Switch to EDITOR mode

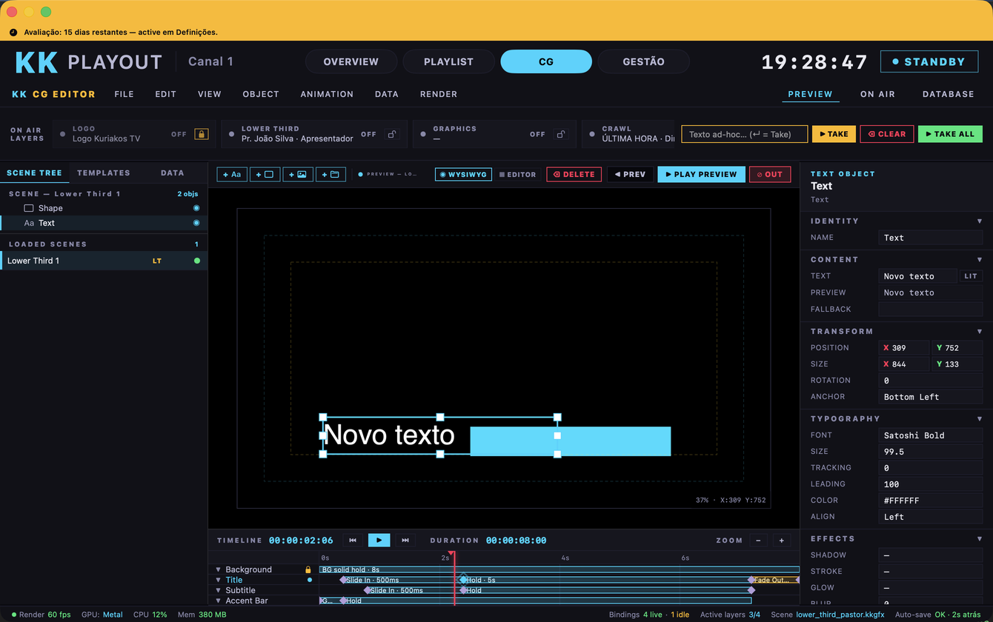517,174
